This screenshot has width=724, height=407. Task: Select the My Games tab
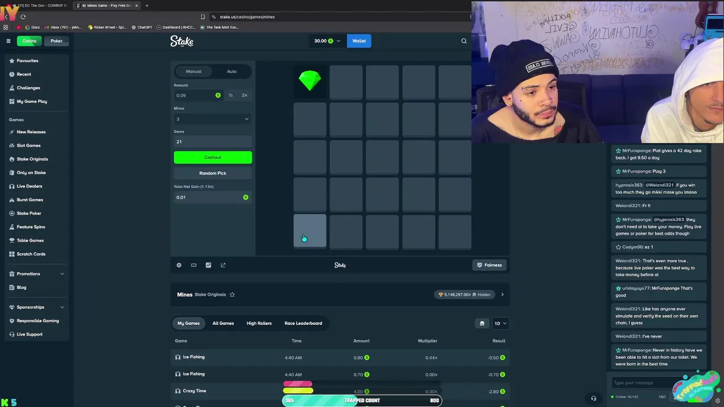[188, 323]
